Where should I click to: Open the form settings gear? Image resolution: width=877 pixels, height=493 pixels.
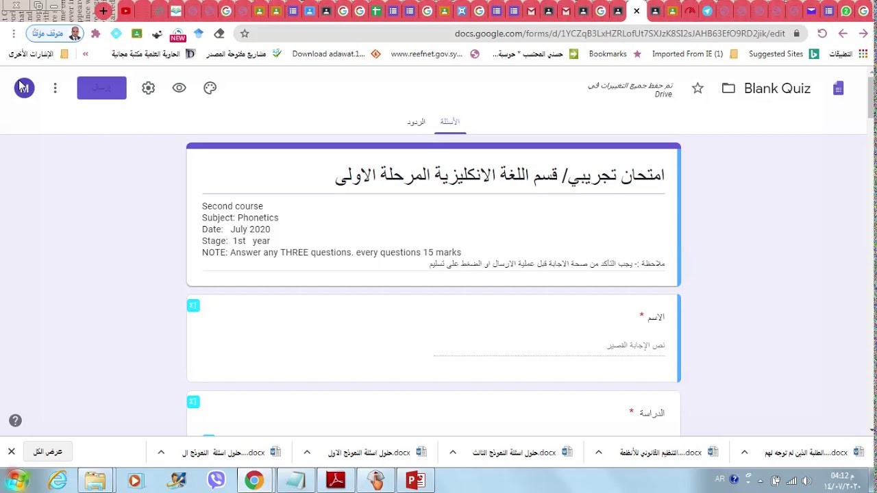click(149, 88)
